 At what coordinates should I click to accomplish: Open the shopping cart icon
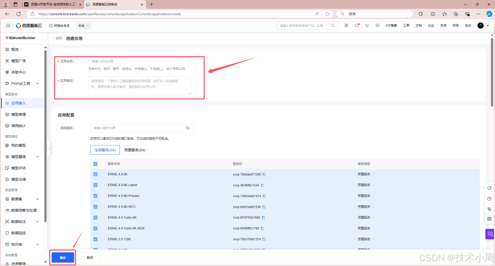click(367, 26)
